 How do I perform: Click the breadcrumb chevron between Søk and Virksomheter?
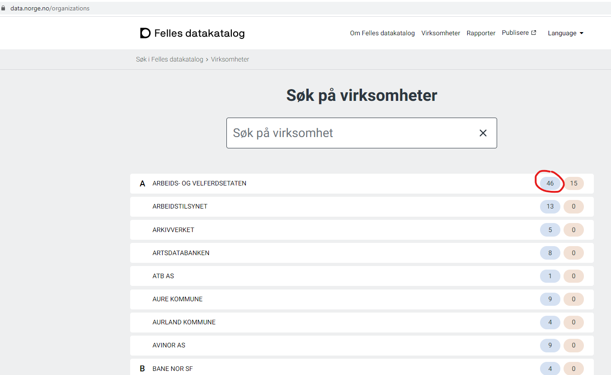point(208,59)
